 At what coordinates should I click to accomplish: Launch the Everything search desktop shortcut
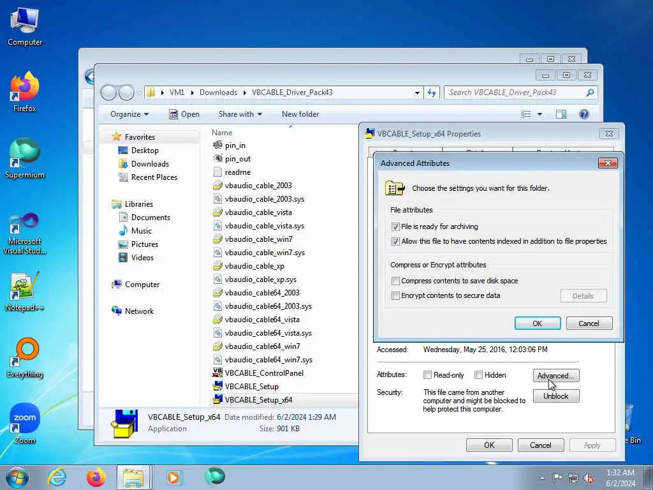25,357
